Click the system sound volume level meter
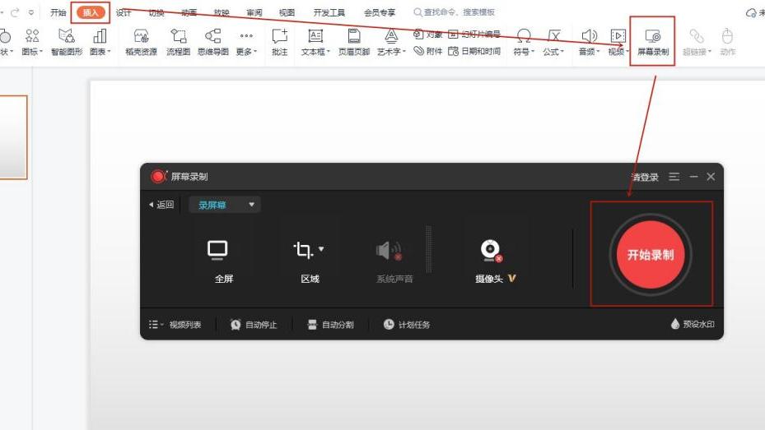765x430 pixels. point(429,249)
